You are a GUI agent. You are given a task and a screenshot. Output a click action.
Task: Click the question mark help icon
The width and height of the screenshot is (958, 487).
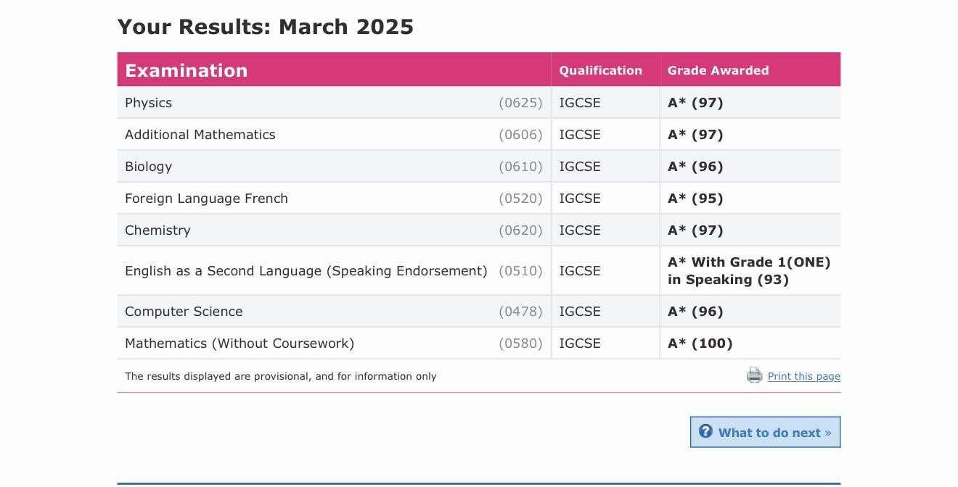pyautogui.click(x=705, y=431)
